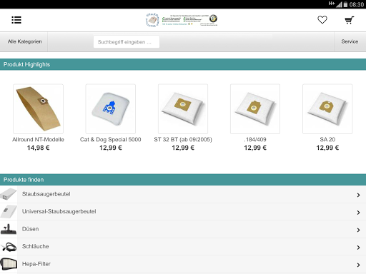Image resolution: width=366 pixels, height=274 pixels.
Task: Open the wishlist heart icon
Action: coord(322,20)
